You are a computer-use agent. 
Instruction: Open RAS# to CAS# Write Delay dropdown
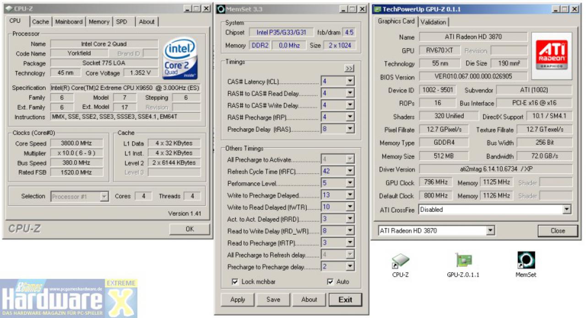tap(350, 105)
